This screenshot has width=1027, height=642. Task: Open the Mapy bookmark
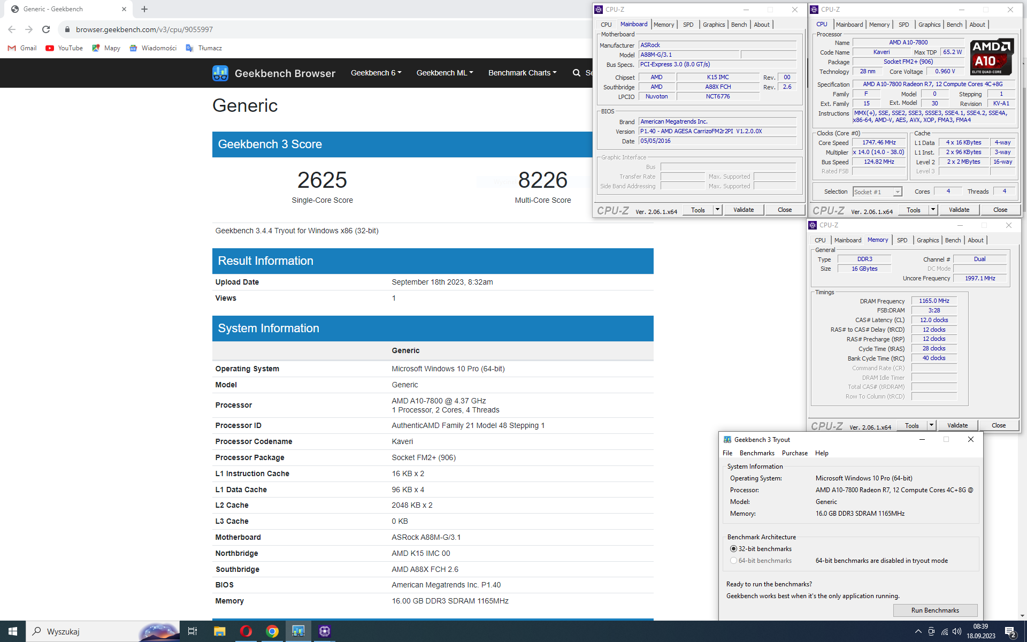(x=106, y=48)
